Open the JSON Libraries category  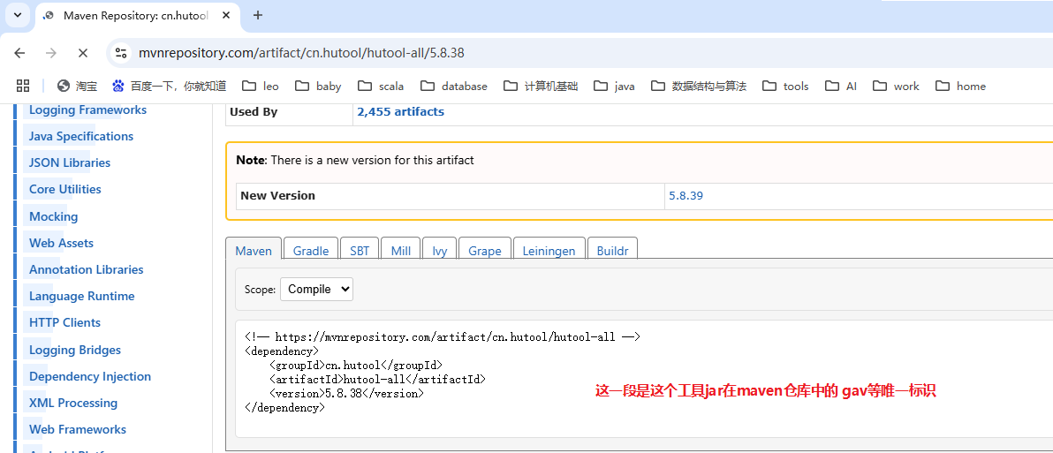(x=70, y=162)
